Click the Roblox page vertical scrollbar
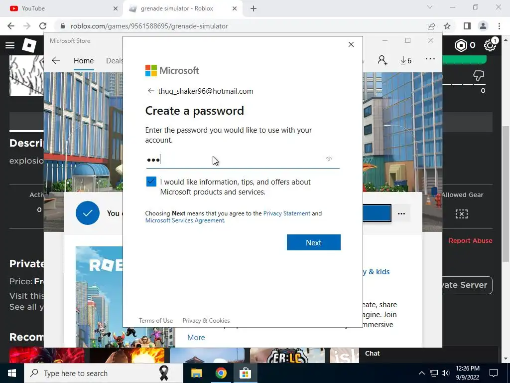Image resolution: width=510 pixels, height=383 pixels. [506, 194]
